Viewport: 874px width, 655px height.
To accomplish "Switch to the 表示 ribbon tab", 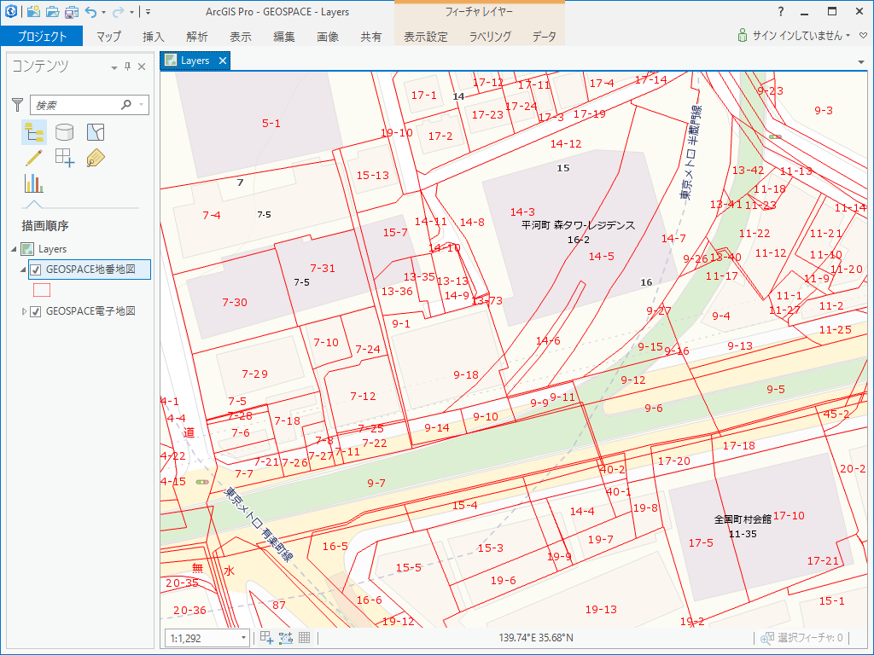I will click(240, 37).
